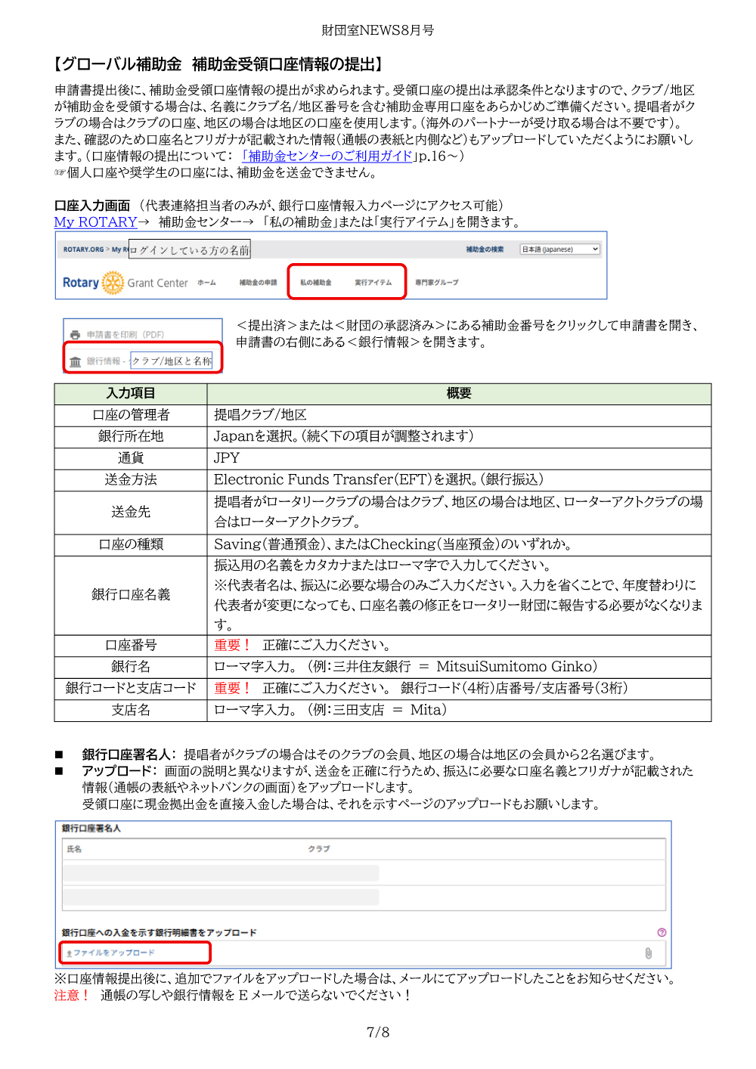The width and height of the screenshot is (756, 1069).
Task: Click the 氏名 column header
Action: [74, 849]
